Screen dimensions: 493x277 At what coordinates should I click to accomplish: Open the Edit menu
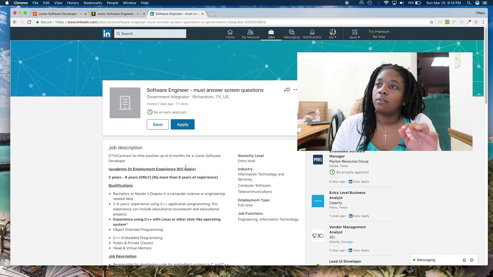(x=46, y=3)
